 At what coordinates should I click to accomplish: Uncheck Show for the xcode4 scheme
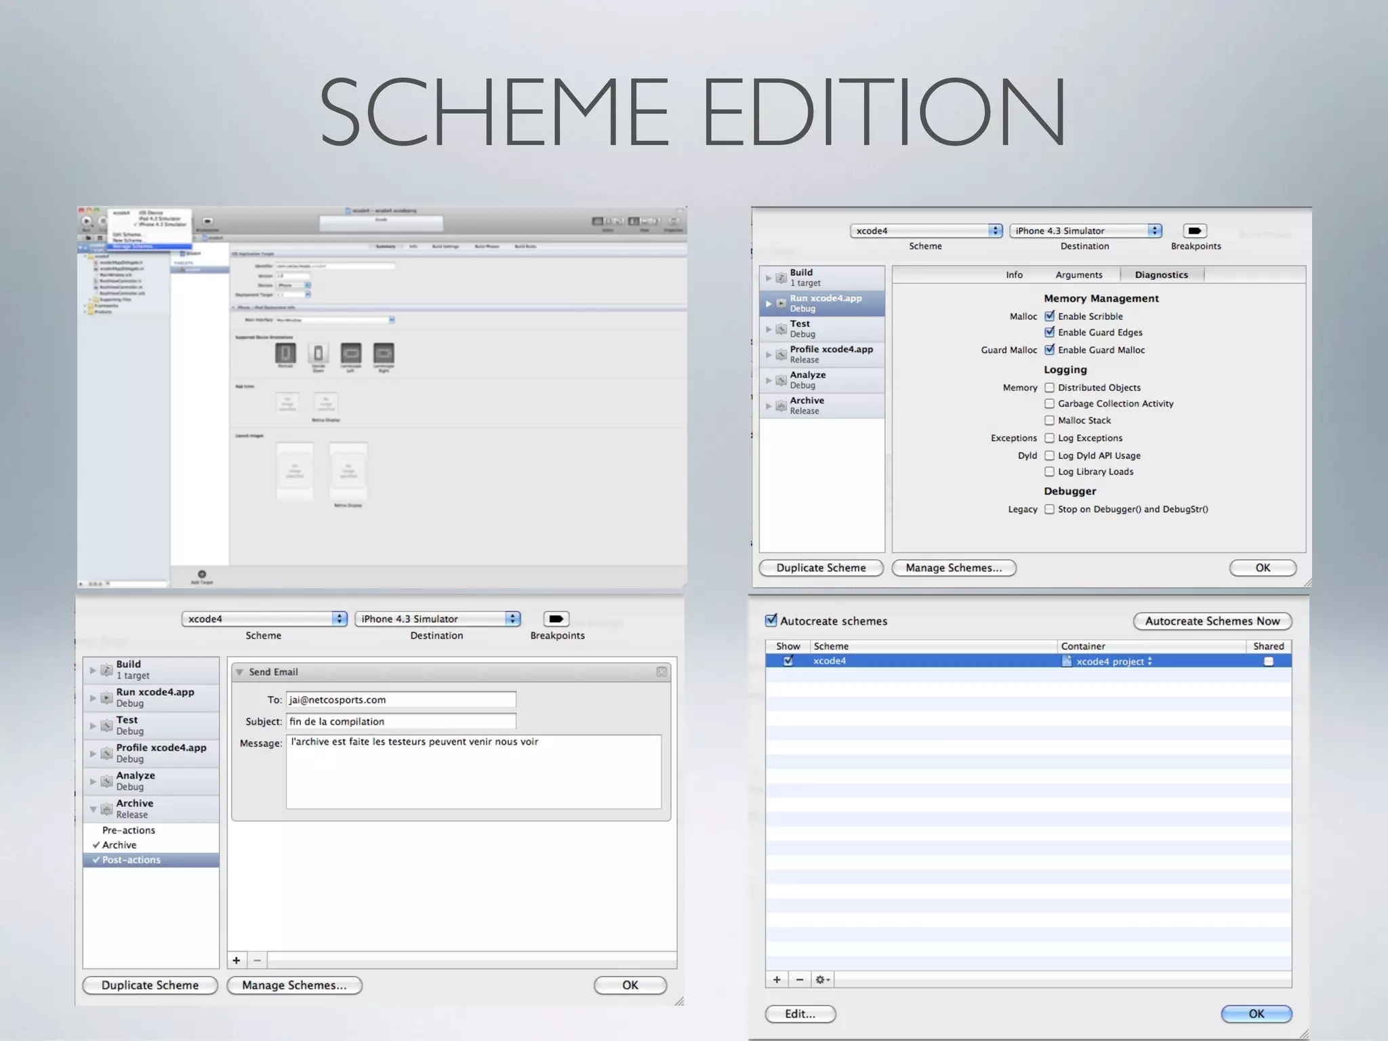tap(788, 661)
